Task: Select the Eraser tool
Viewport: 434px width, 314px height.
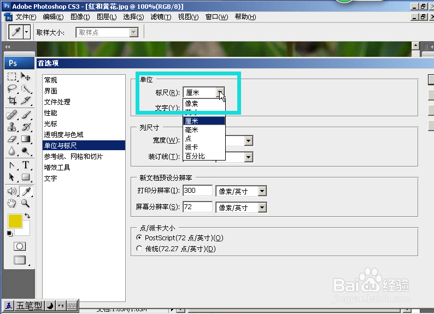Action: point(11,139)
